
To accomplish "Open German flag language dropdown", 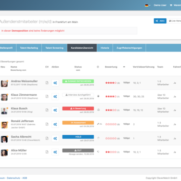I will tap(148, 5).
